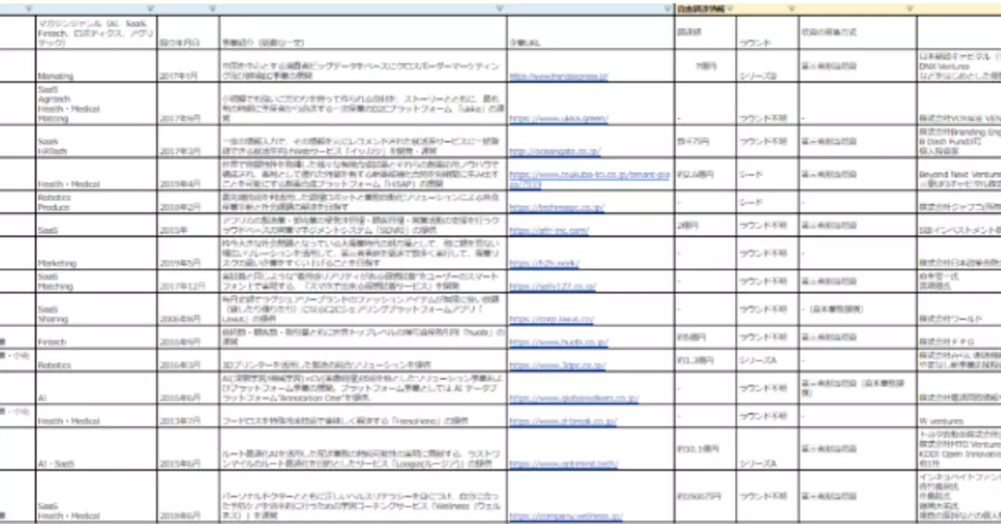The image size is (1001, 524).
Task: Select the Fintech category cell
Action: pos(96,337)
